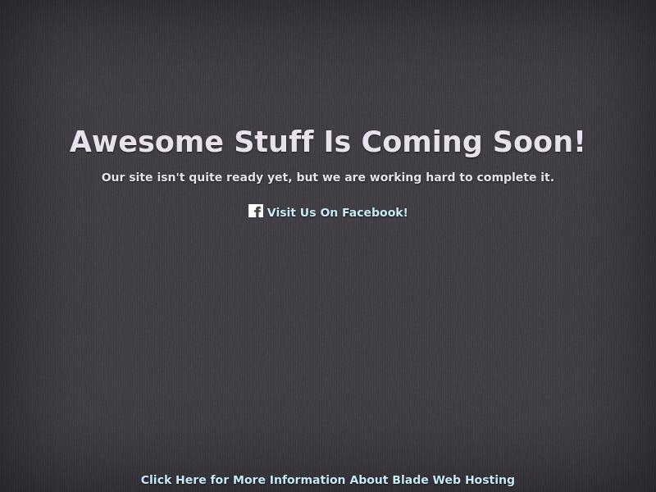Click the Awesome Stuff Is Coming Soon heading
656x492 pixels.
coord(327,141)
